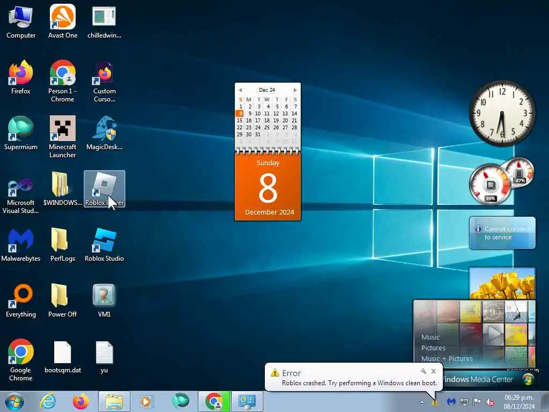Open error balloon wrench settings icon
The width and height of the screenshot is (549, 412).
[424, 371]
